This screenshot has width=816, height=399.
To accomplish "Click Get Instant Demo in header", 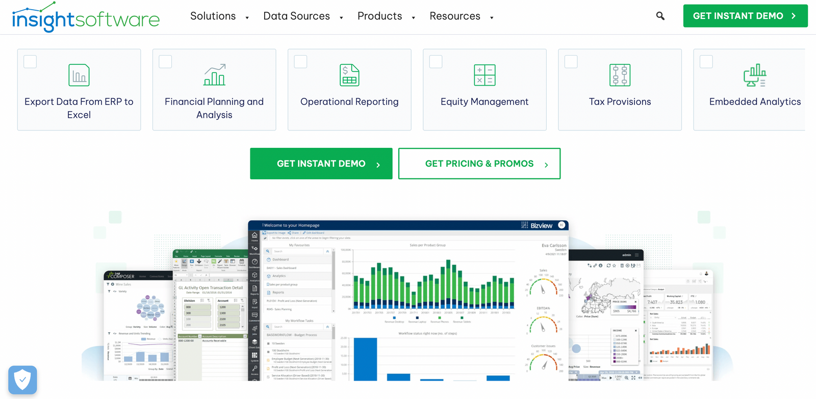I will tap(745, 16).
